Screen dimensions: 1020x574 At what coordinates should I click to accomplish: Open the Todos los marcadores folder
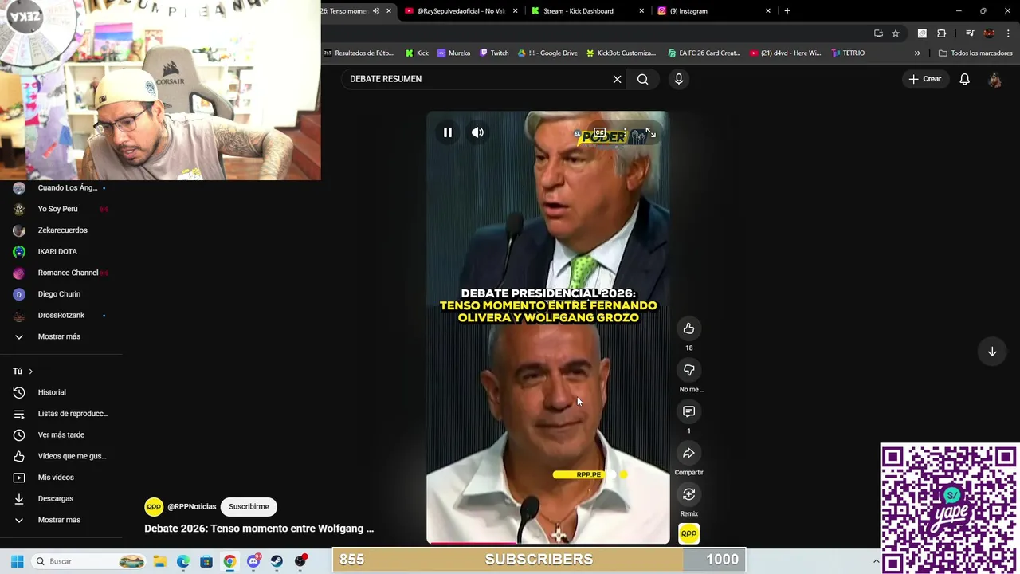[975, 53]
